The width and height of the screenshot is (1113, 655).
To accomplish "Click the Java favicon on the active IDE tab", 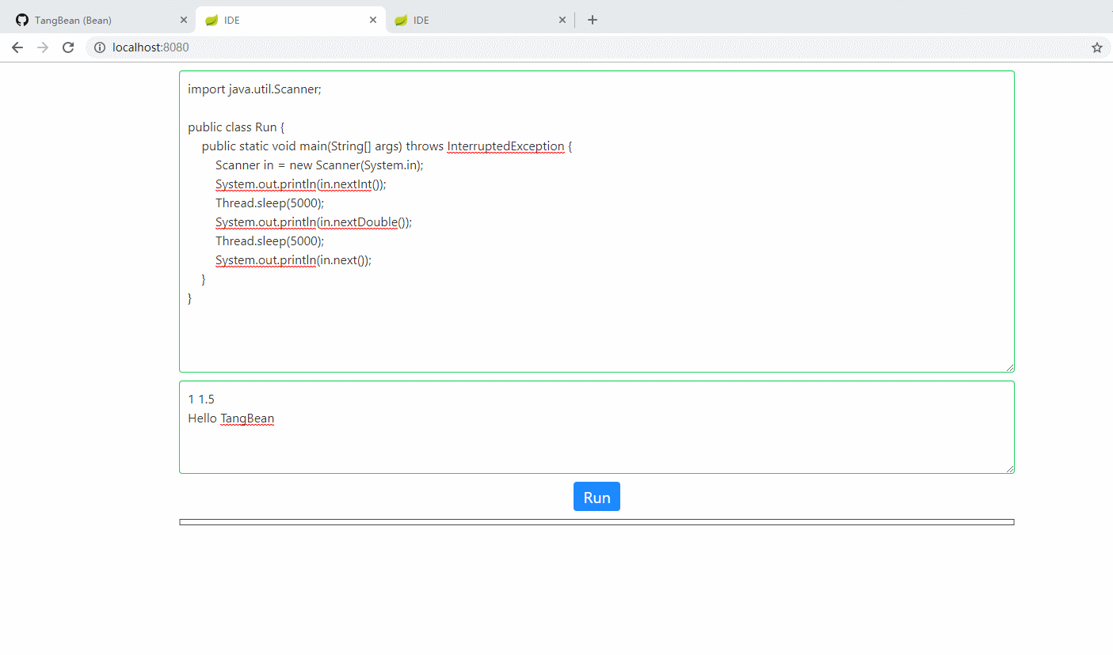I will [211, 19].
